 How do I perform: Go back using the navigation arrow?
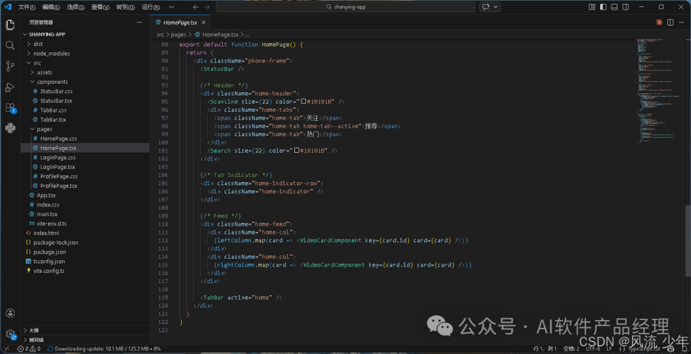[196, 7]
